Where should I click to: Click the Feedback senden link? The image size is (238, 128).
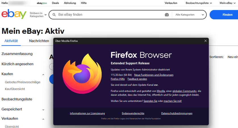137,79
